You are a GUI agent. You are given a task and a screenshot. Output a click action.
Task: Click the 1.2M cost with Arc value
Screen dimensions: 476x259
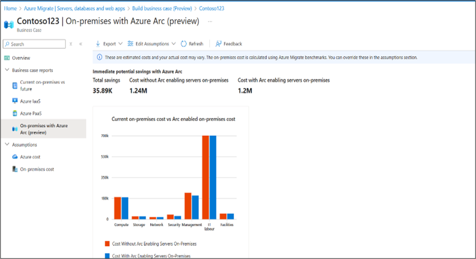[245, 91]
